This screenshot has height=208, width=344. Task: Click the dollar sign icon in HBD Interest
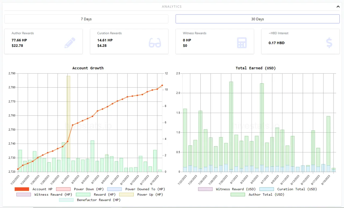point(329,43)
